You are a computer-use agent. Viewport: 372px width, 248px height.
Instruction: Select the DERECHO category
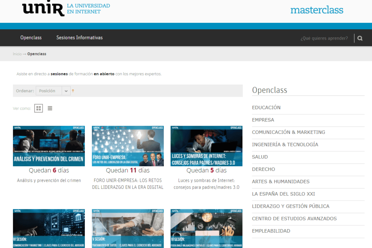point(263,169)
